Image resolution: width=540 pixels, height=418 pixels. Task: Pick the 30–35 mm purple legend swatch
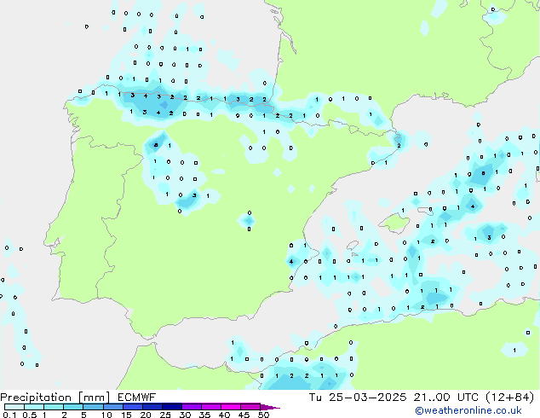[191, 407]
